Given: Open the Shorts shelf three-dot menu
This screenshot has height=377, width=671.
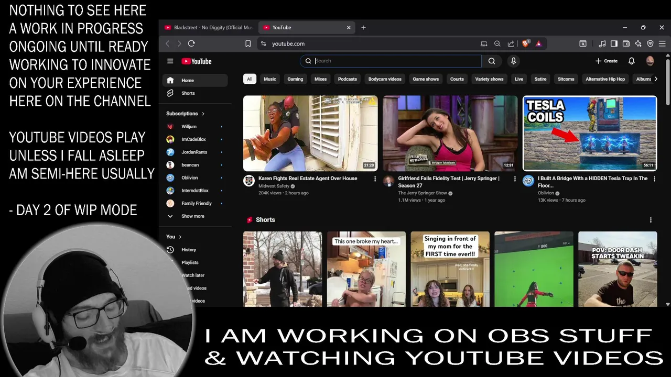Looking at the screenshot, I should click(651, 220).
